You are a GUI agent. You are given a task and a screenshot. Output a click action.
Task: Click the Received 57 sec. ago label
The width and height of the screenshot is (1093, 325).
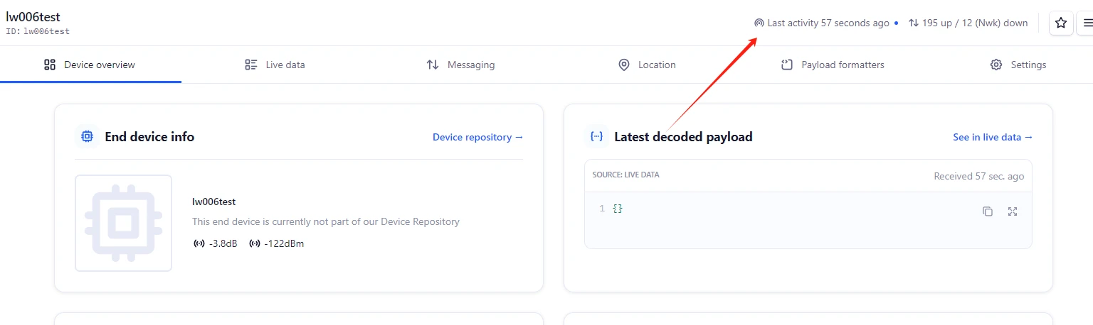point(979,176)
